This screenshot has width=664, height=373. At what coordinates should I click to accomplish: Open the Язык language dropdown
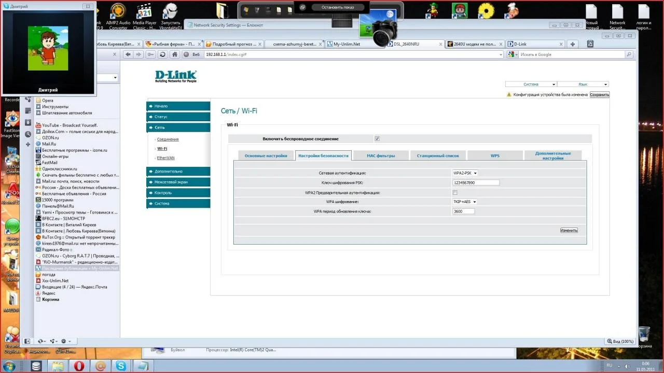(583, 84)
